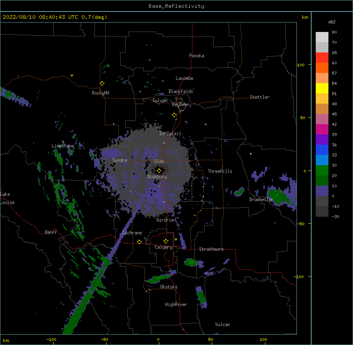Viewport: 353px width, 345px height.
Task: Click the yellow diamond marker near RockyMH
Action: point(102,84)
